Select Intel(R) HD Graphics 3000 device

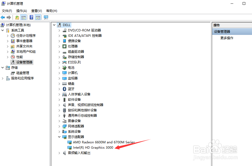tap(93, 147)
